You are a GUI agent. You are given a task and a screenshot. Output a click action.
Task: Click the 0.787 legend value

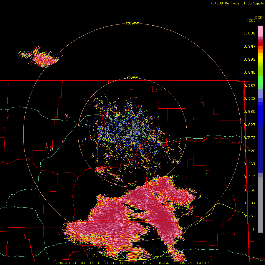(x=249, y=85)
